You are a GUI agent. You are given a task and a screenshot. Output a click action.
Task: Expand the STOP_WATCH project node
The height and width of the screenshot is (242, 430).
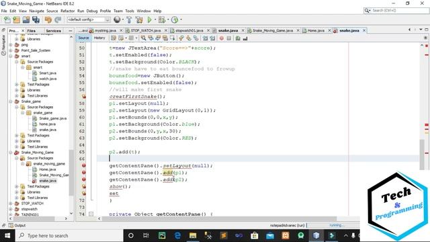11,203
